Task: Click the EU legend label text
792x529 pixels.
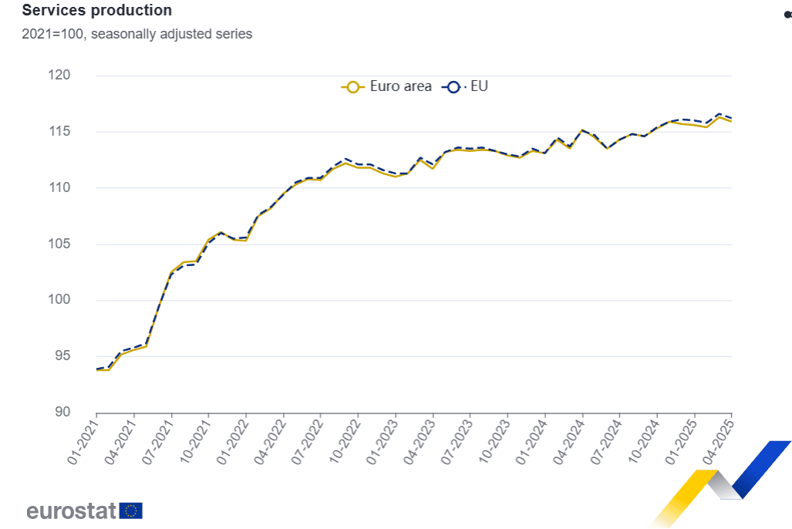Action: tap(479, 86)
